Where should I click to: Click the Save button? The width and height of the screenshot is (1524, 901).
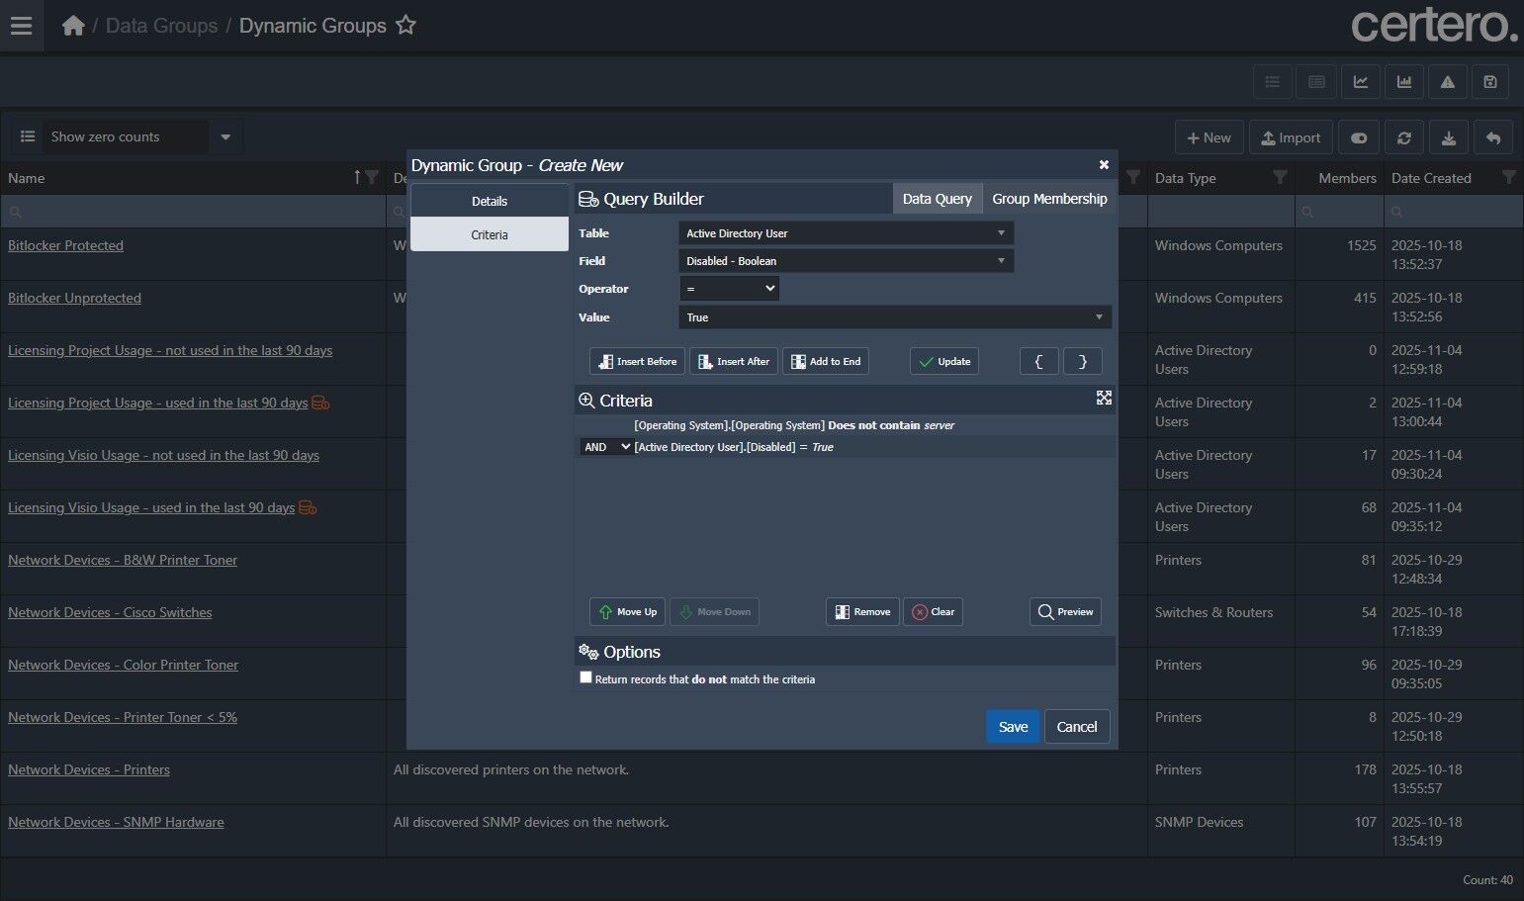[1013, 727]
